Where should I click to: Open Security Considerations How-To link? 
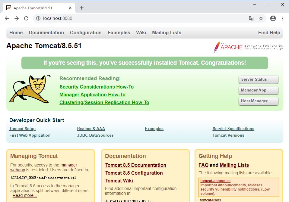click(x=97, y=87)
